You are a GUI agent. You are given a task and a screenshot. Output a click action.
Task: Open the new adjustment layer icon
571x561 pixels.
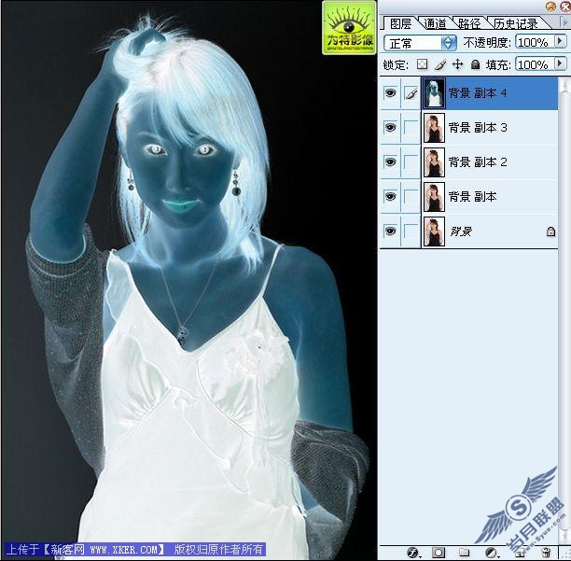[x=491, y=553]
